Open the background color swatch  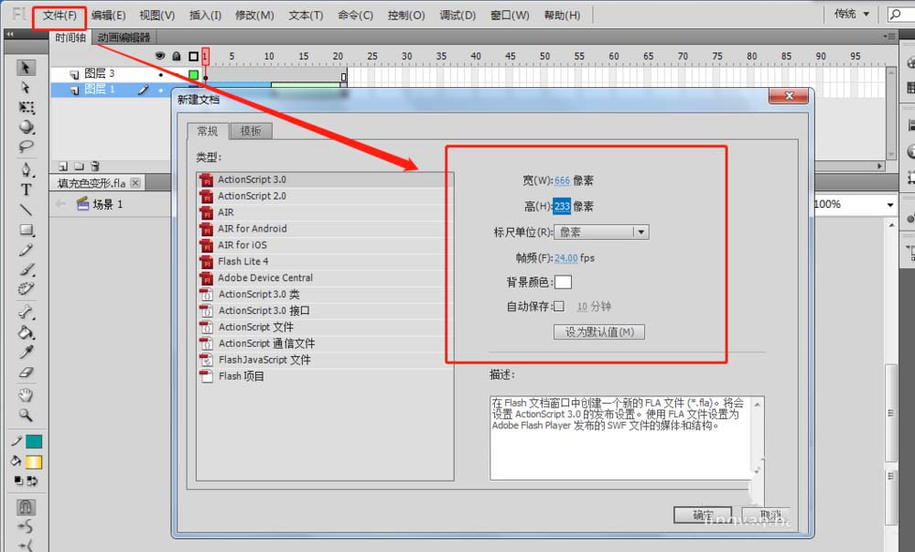point(563,283)
